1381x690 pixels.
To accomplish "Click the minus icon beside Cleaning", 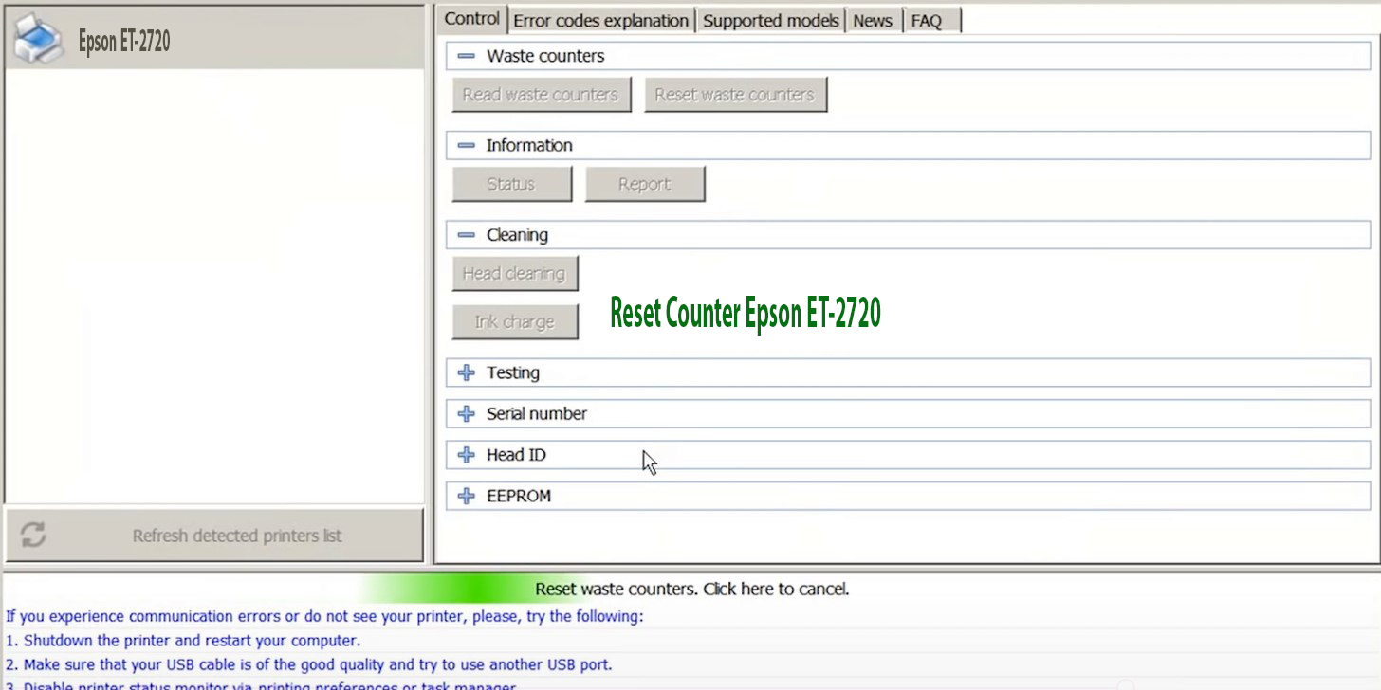I will [x=466, y=233].
